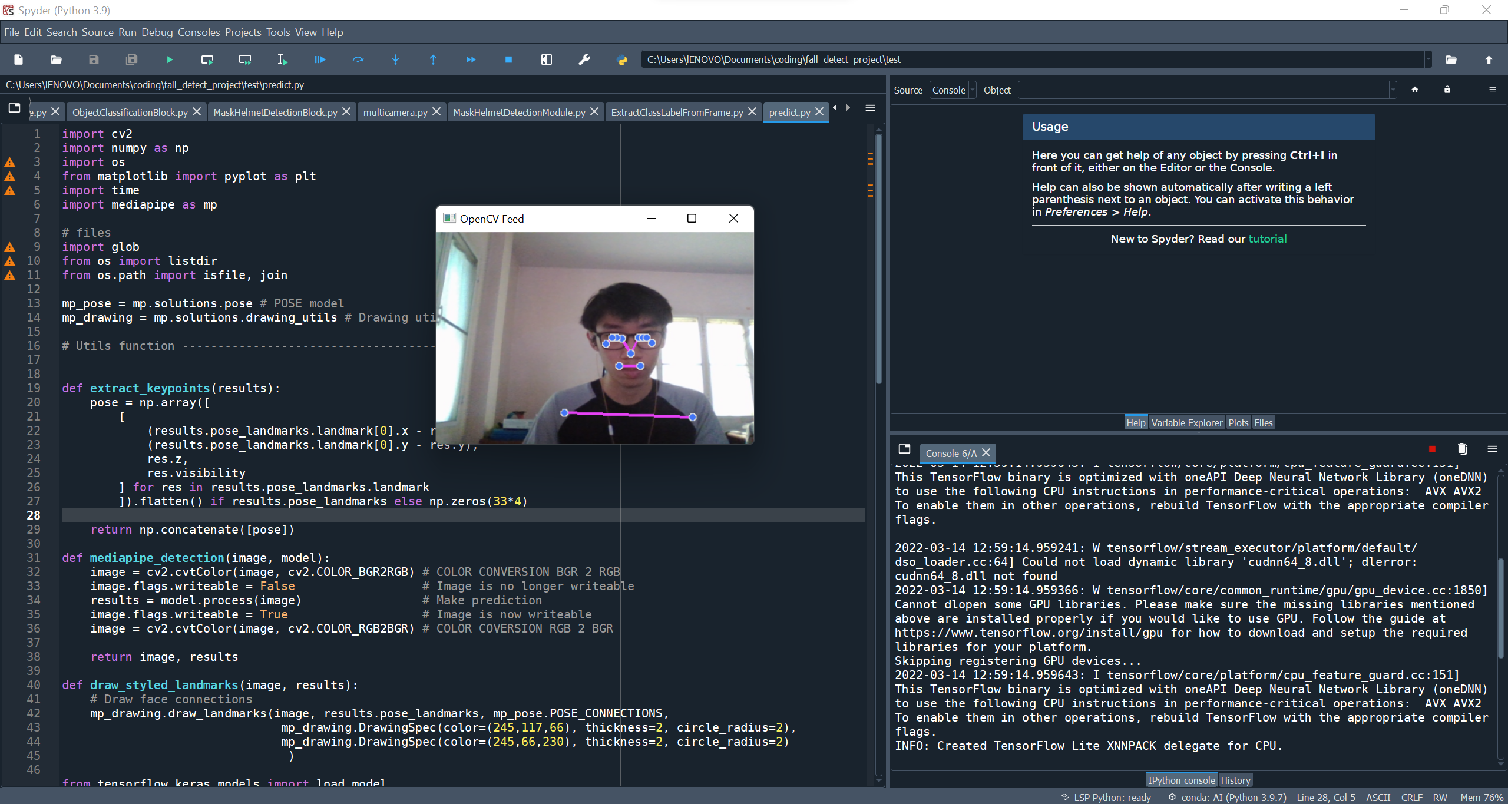The width and height of the screenshot is (1508, 804).
Task: Expand the working directory path dropdown
Action: 1428,59
